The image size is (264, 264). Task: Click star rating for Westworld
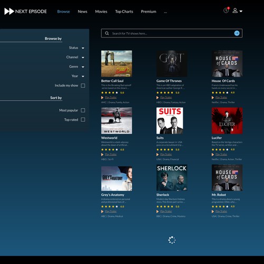(110, 149)
